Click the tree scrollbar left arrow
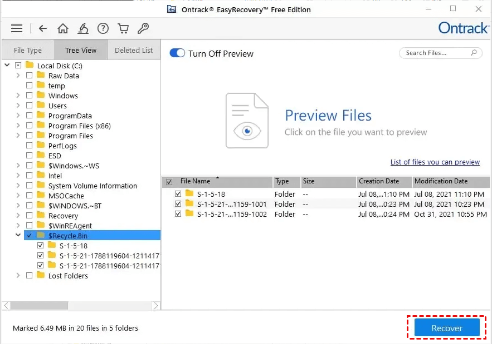The image size is (492, 344). [6, 306]
